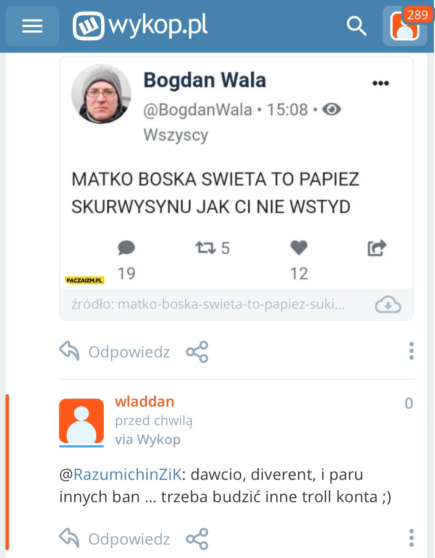
Task: Share the first comment via share icon
Action: [x=197, y=352]
